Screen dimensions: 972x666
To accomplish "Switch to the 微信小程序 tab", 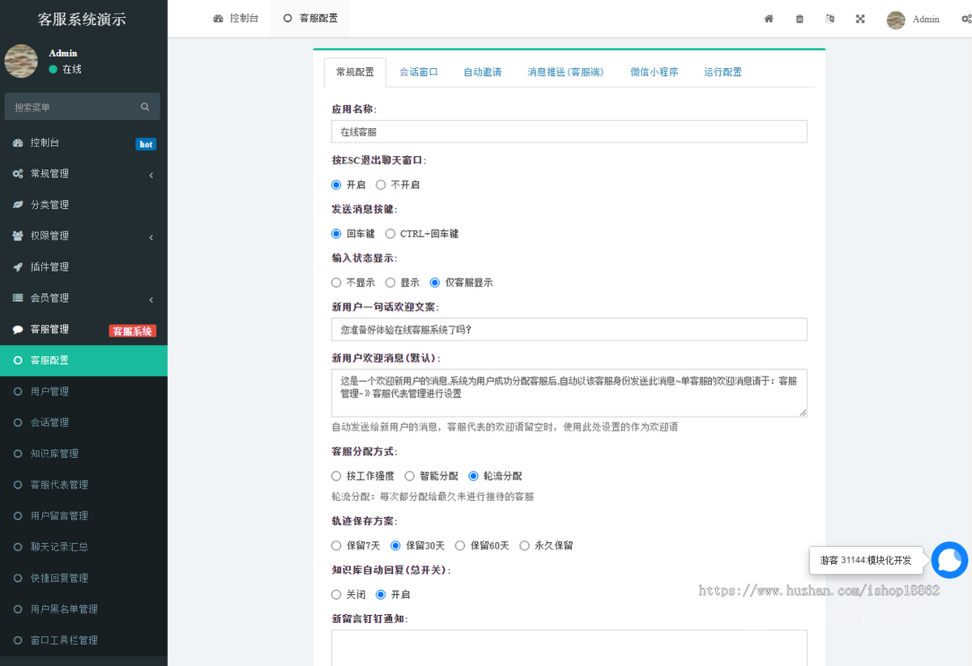I will click(654, 71).
